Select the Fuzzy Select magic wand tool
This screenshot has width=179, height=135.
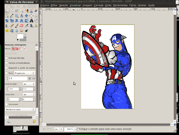[x=22, y=11]
